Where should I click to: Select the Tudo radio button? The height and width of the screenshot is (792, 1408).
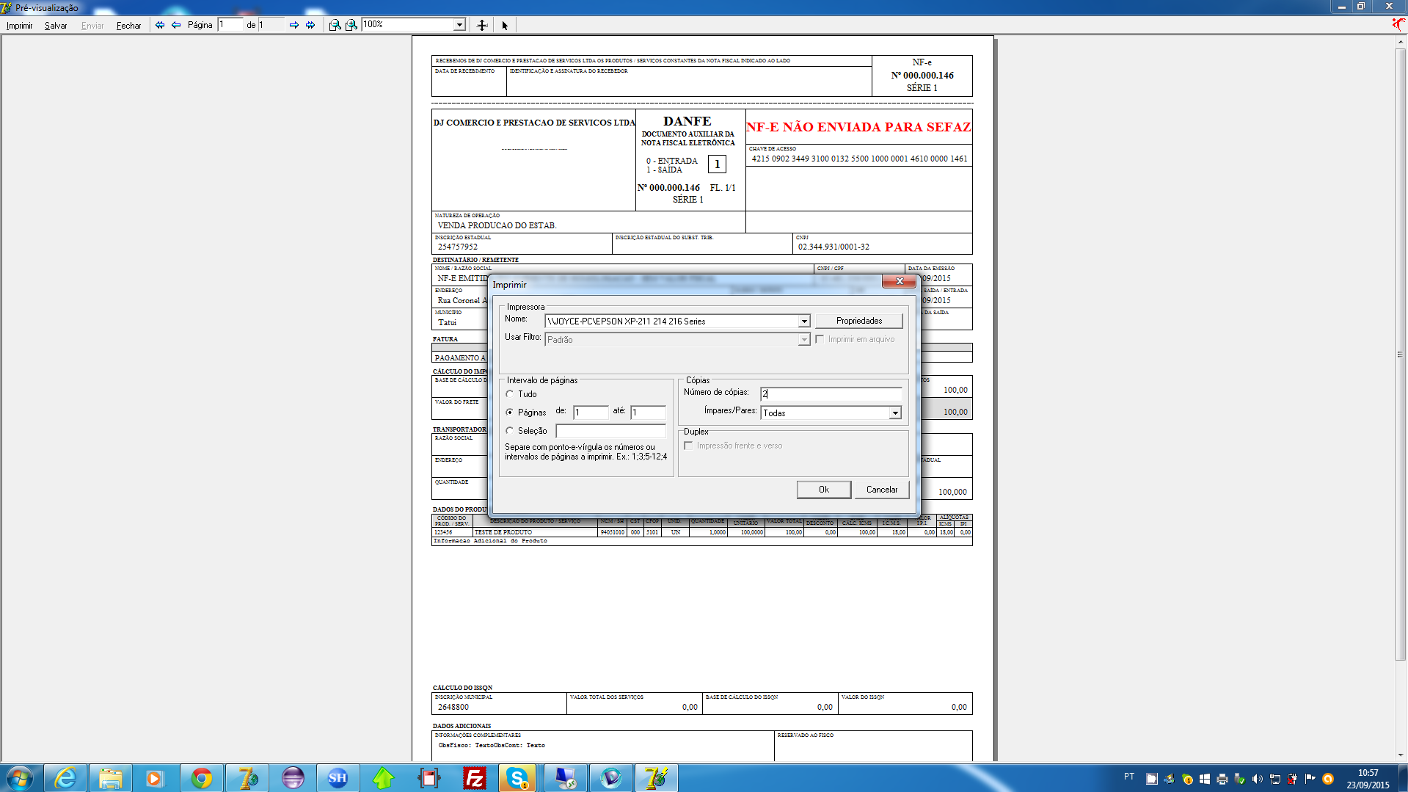pyautogui.click(x=510, y=394)
